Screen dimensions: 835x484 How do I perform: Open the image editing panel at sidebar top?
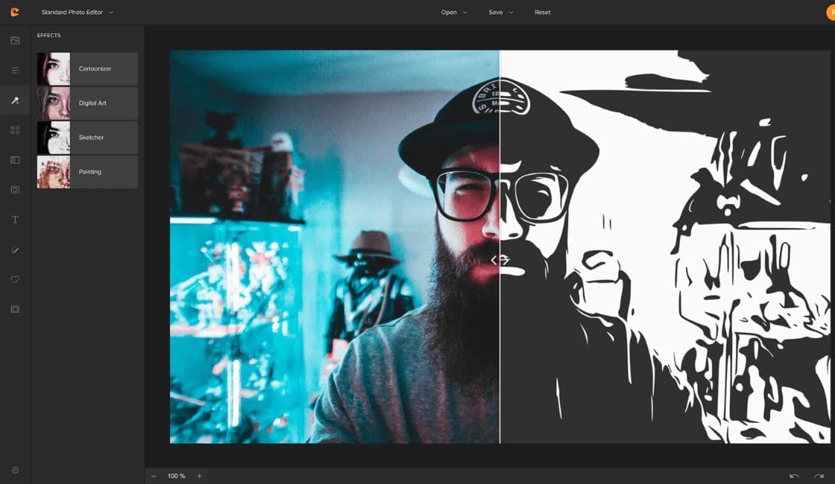click(x=14, y=40)
